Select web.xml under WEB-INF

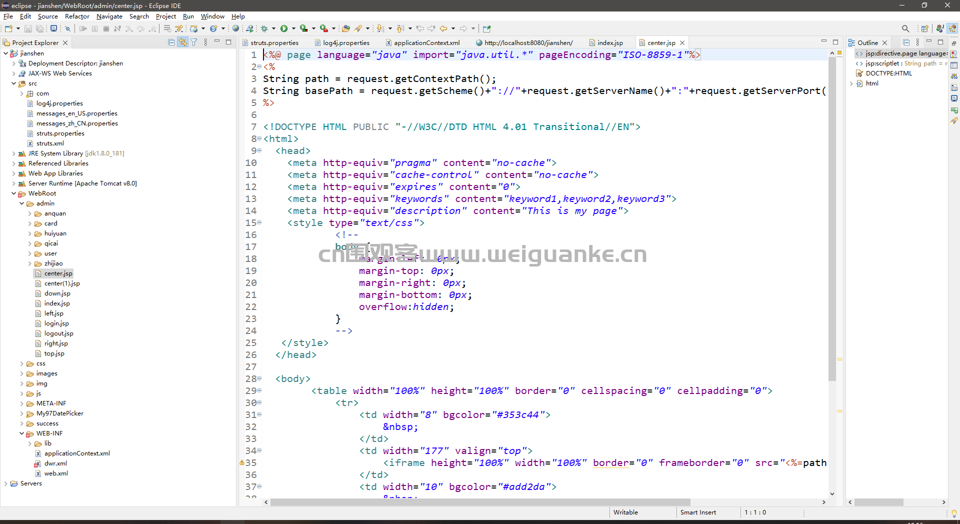[x=56, y=473]
